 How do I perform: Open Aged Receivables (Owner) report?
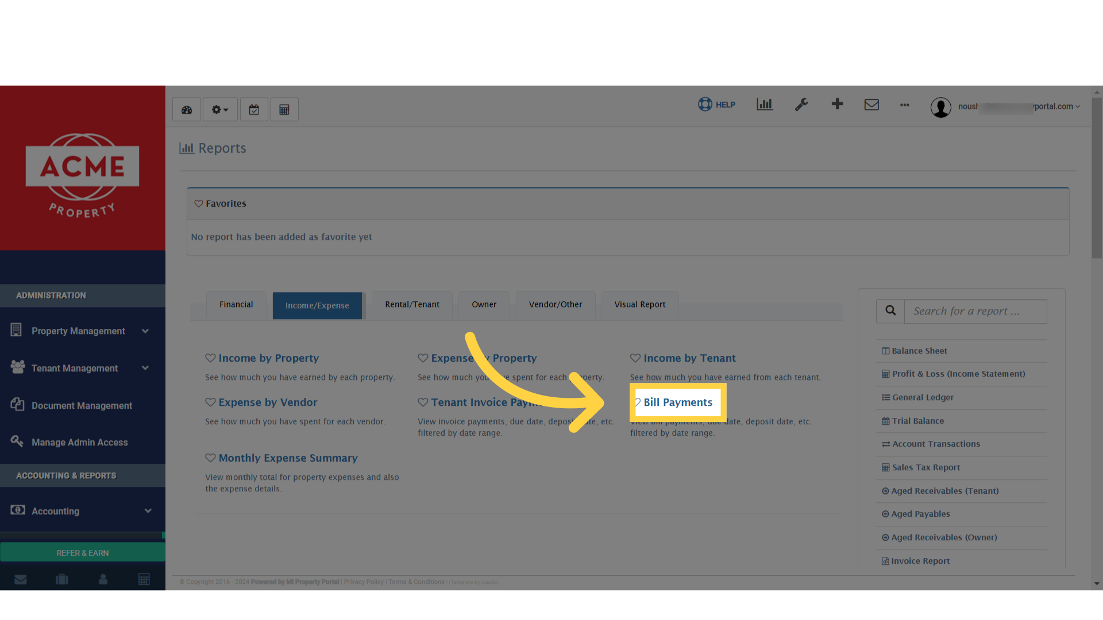[x=944, y=537]
